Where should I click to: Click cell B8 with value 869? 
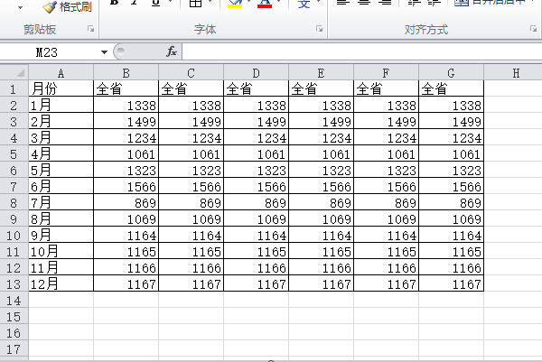[126, 202]
